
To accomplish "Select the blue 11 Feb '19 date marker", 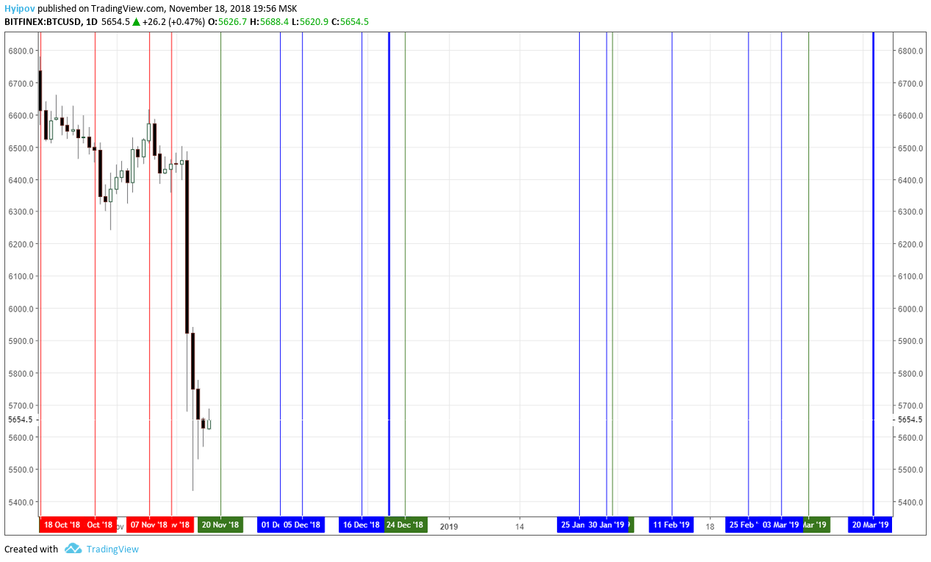I will [672, 525].
